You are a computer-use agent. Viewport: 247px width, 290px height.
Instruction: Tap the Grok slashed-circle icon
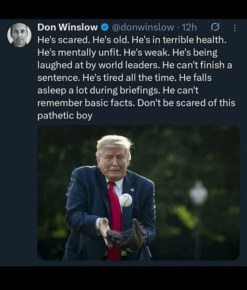(x=215, y=28)
